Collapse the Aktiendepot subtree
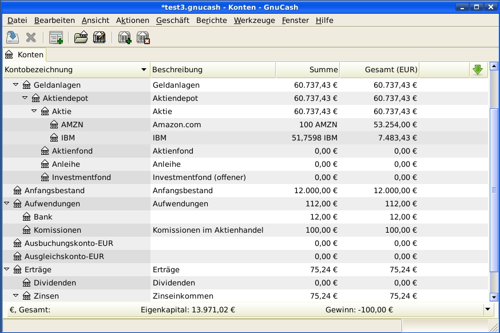This screenshot has width=500, height=333. pyautogui.click(x=25, y=98)
